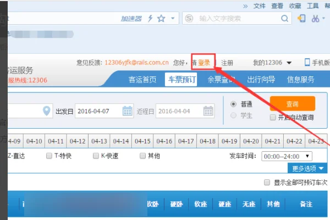Click the 软座 column header

[x=200, y=204]
